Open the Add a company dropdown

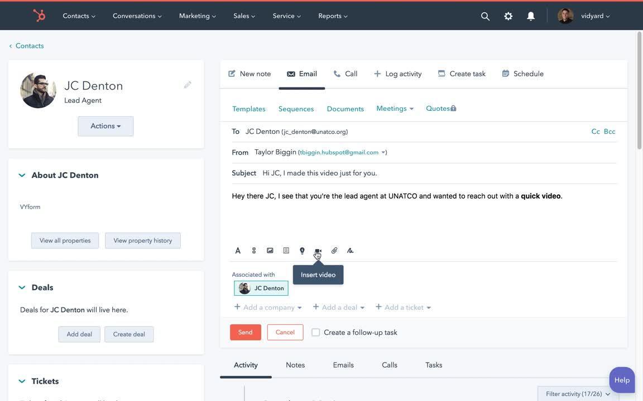click(268, 307)
